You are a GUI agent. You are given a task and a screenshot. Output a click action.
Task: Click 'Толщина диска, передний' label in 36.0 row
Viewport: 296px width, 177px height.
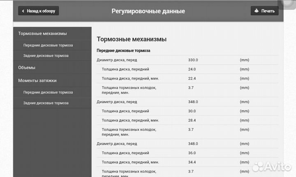pyautogui.click(x=125, y=153)
